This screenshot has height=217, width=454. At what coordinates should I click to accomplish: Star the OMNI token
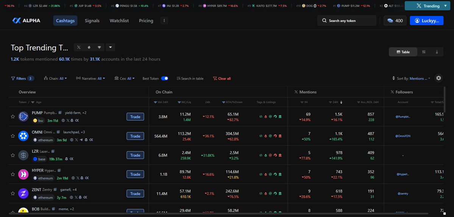(13, 136)
